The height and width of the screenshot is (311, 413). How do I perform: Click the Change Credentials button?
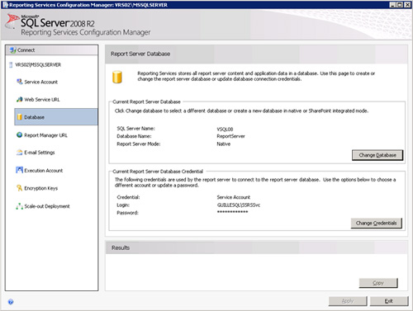coord(377,223)
